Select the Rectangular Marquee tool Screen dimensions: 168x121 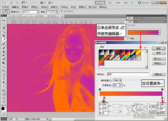pos(4,24)
